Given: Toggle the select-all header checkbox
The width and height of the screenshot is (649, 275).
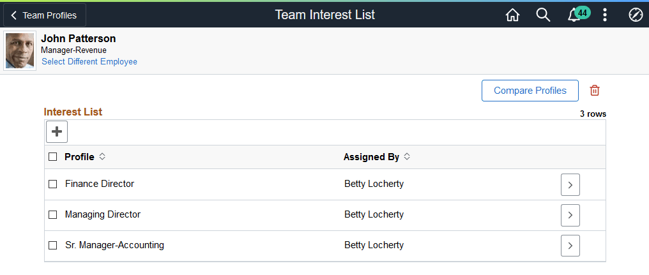Looking at the screenshot, I should pyautogui.click(x=53, y=157).
